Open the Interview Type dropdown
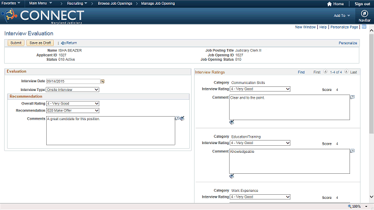The height and width of the screenshot is (210, 374). tap(72, 90)
